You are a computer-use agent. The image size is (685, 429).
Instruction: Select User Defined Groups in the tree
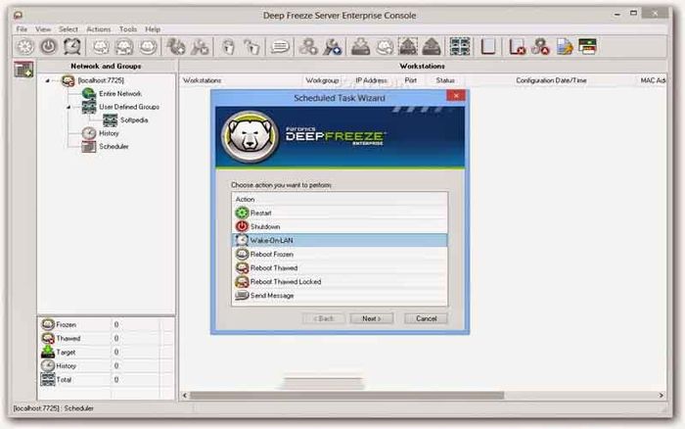(129, 107)
